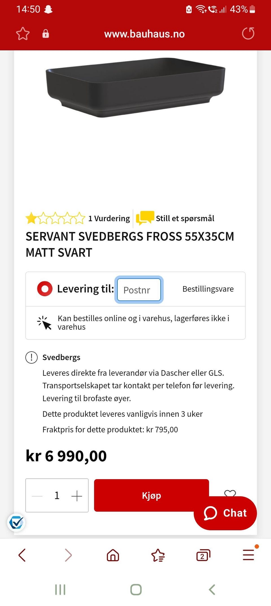The width and height of the screenshot is (271, 606).
Task: Go back with browser back arrow
Action: click(22, 555)
